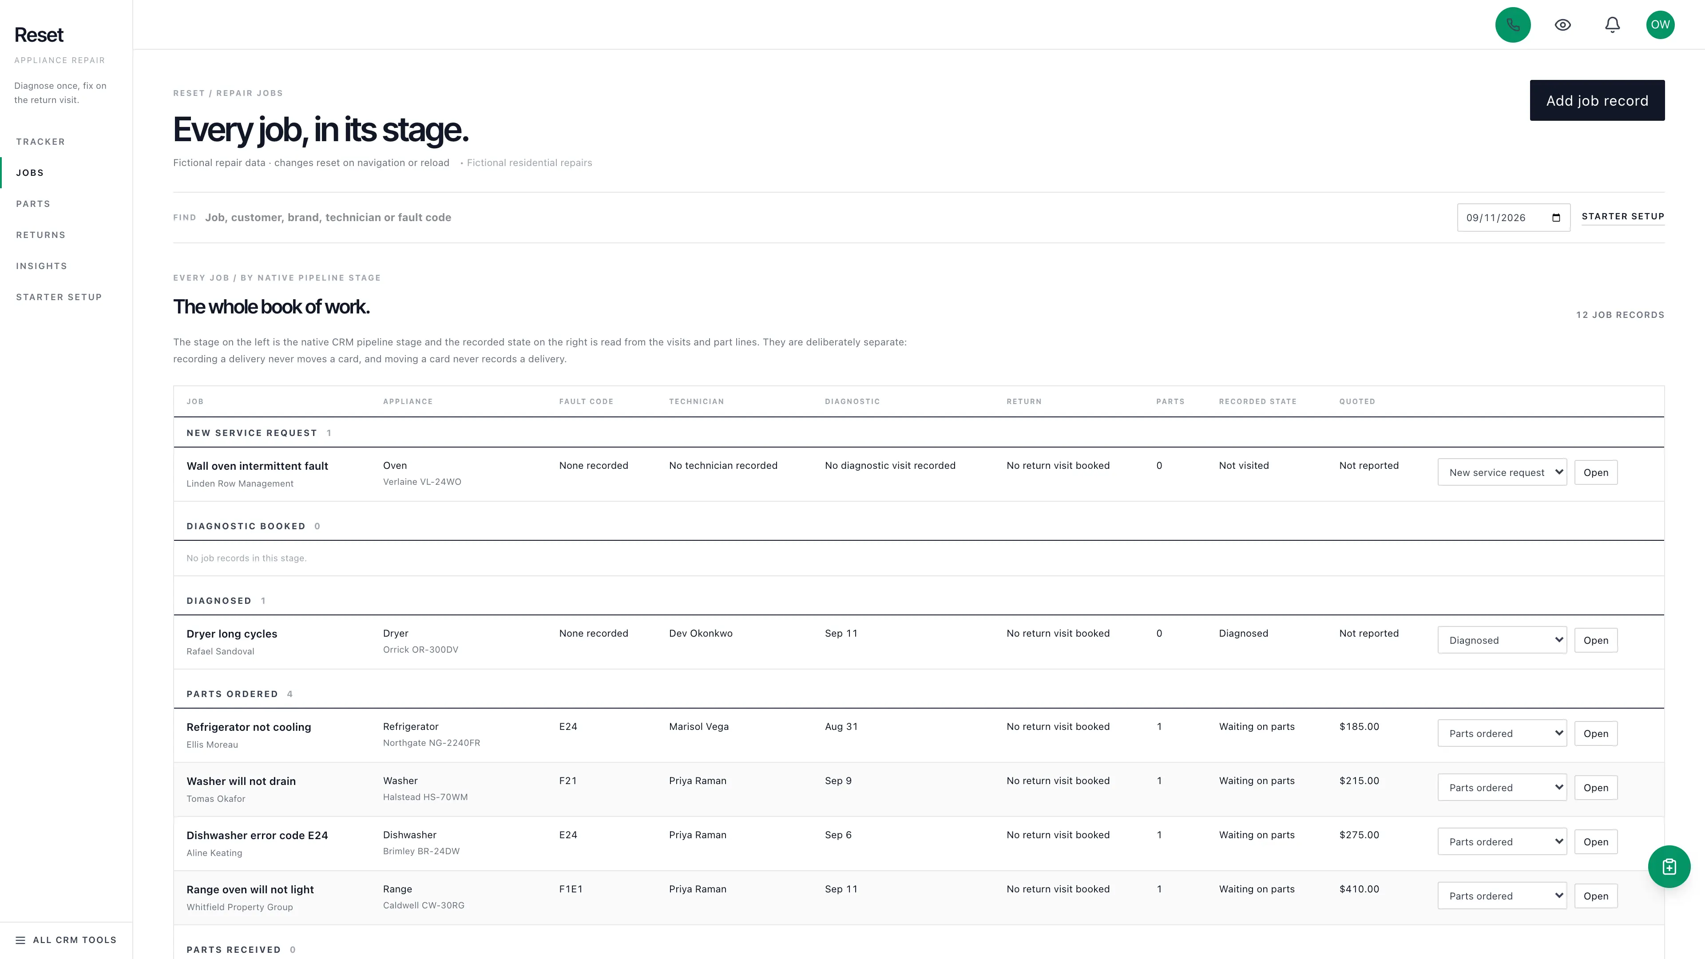
Task: Open the Range oven will not light record
Action: coord(1595,896)
